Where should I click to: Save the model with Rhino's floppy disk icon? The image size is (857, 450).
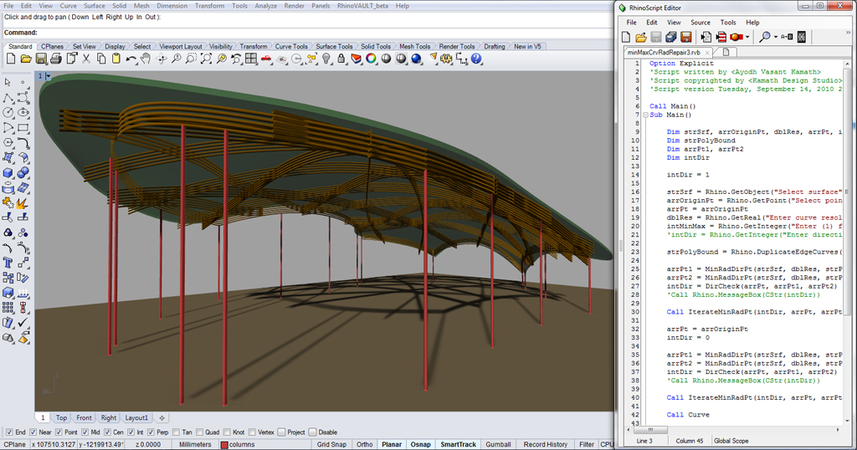click(x=41, y=59)
